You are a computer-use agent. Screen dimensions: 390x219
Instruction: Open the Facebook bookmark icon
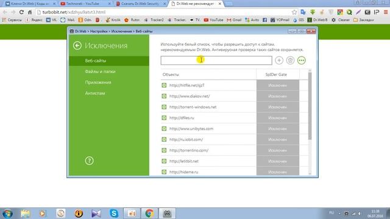tap(264, 20)
